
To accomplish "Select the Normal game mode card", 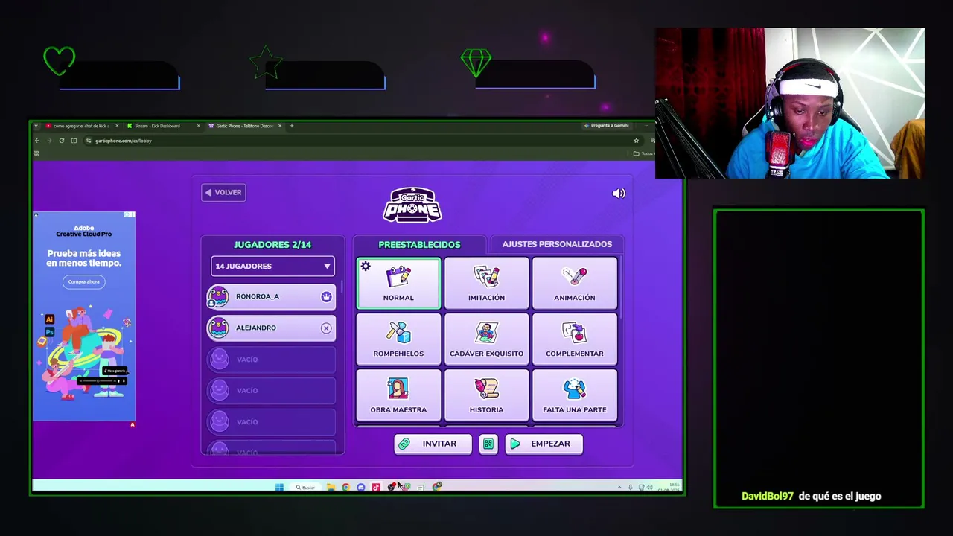I will pyautogui.click(x=398, y=283).
